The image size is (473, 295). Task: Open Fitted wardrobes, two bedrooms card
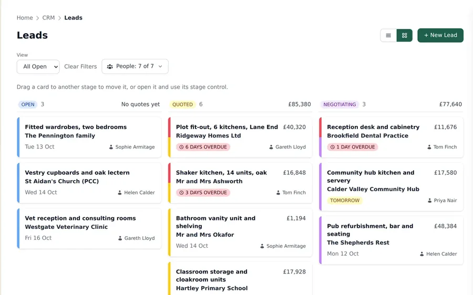point(89,137)
